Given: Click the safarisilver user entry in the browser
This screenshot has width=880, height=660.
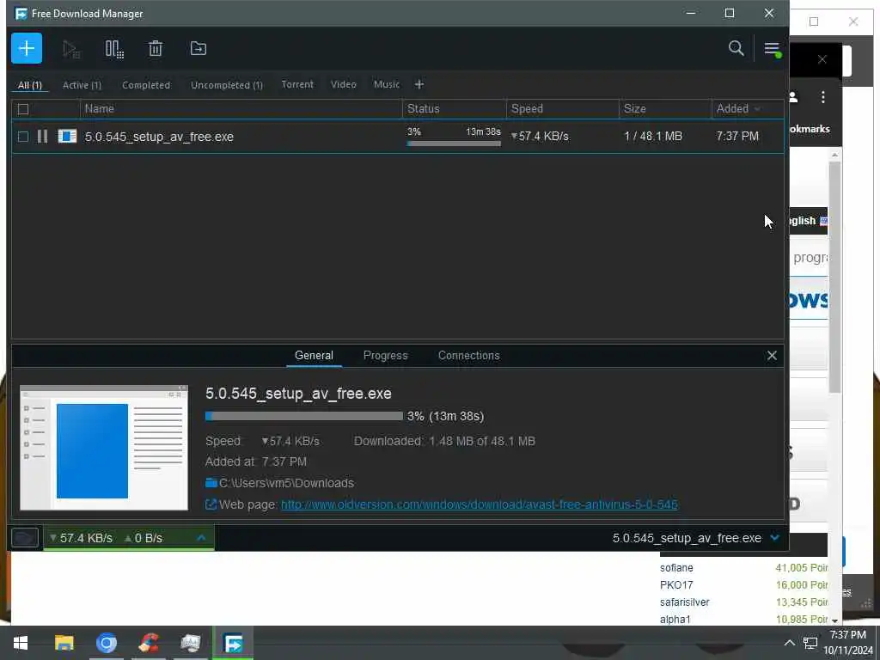Looking at the screenshot, I should 684,602.
